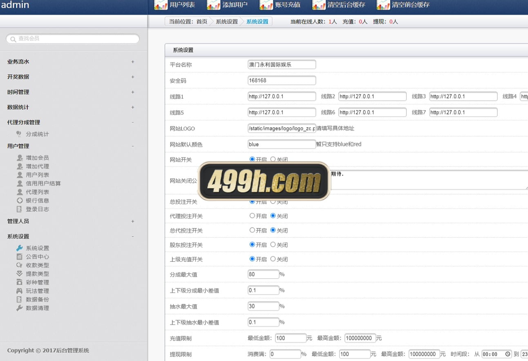Click the blue 系统设置 breadcrumb link
Viewport: 528px width, 361px height.
(x=257, y=22)
